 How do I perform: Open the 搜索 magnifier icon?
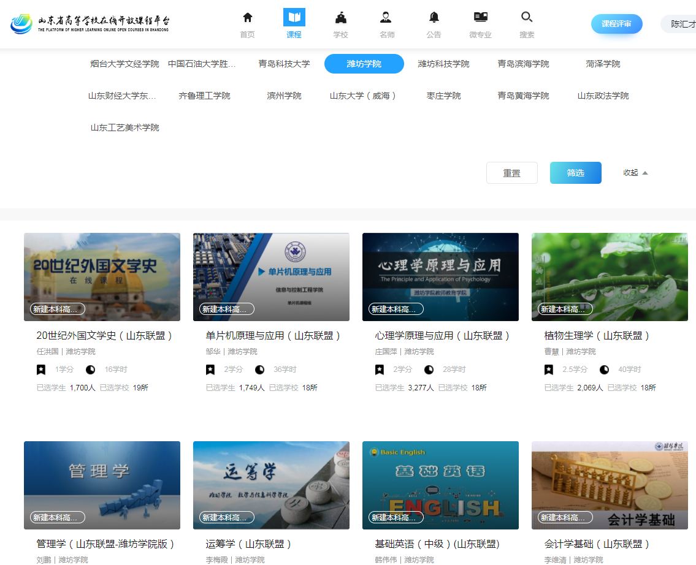click(527, 17)
